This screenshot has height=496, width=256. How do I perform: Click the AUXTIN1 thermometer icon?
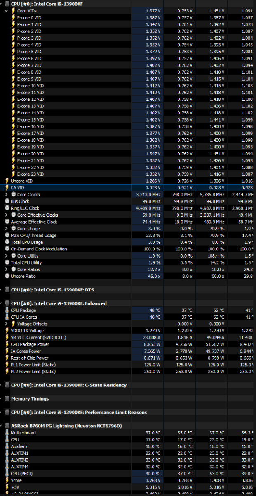point(7,453)
